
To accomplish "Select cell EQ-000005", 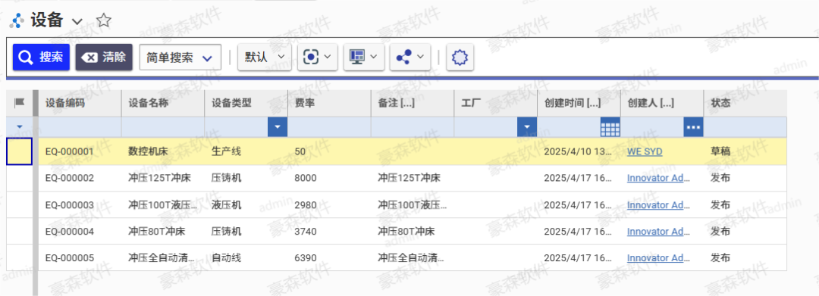I will pos(80,257).
